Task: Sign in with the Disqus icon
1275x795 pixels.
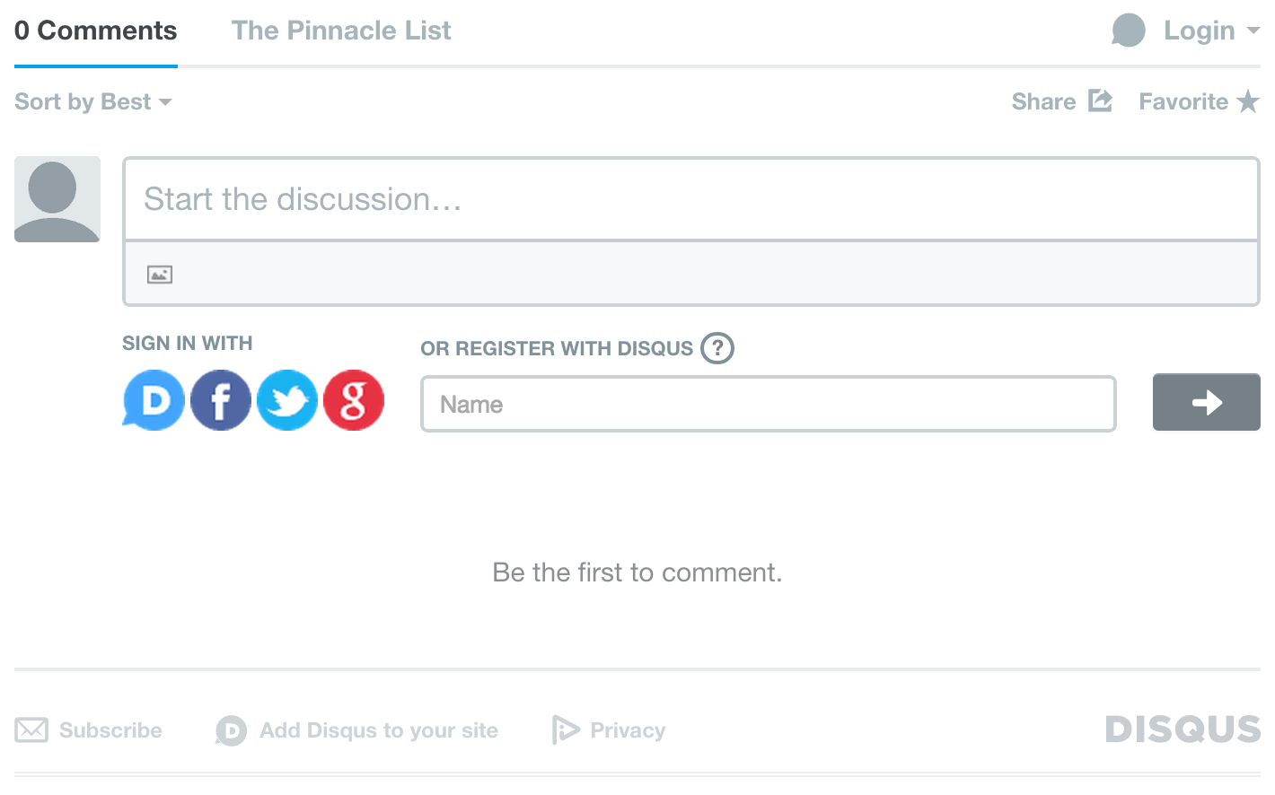Action: click(154, 400)
